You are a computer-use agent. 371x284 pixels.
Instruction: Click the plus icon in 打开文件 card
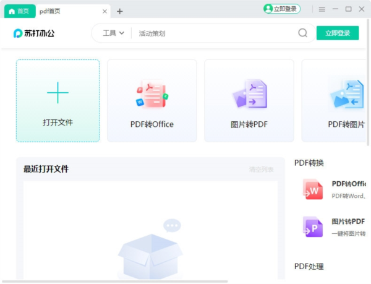(58, 93)
